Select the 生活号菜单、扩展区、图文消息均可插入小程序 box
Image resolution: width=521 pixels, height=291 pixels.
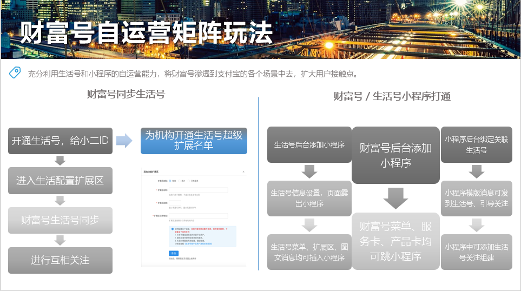pyautogui.click(x=309, y=252)
